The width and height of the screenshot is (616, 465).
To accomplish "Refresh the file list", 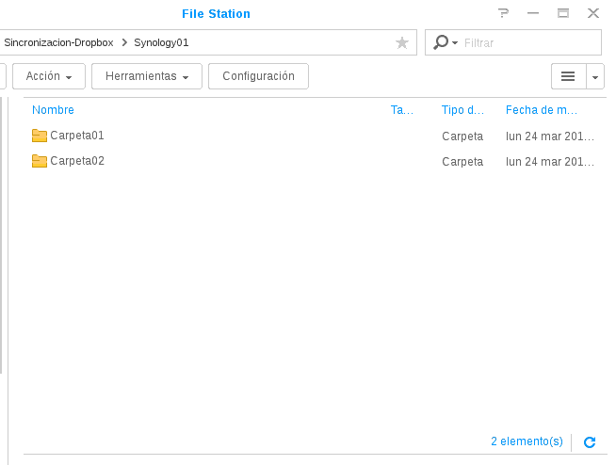I will point(590,441).
